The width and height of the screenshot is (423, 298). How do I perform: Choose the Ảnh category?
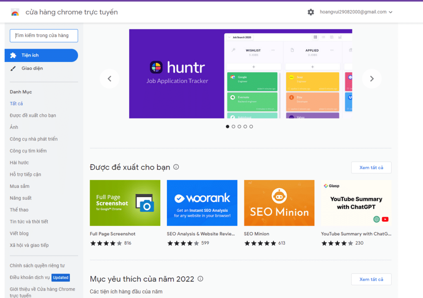(x=14, y=127)
